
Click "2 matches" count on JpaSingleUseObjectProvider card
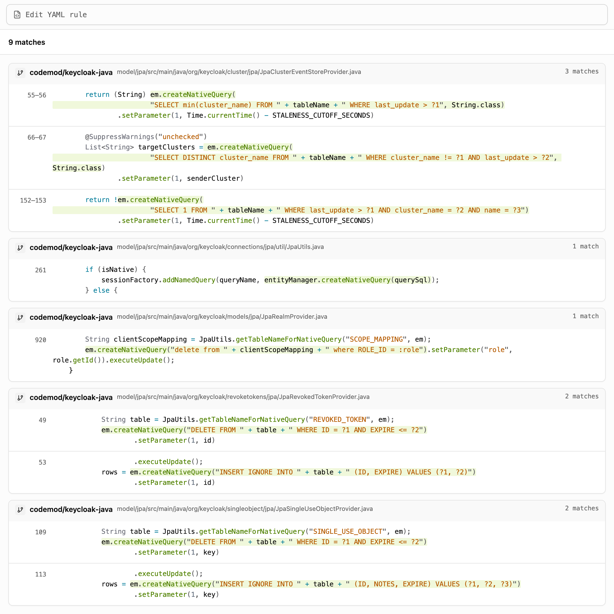click(581, 508)
